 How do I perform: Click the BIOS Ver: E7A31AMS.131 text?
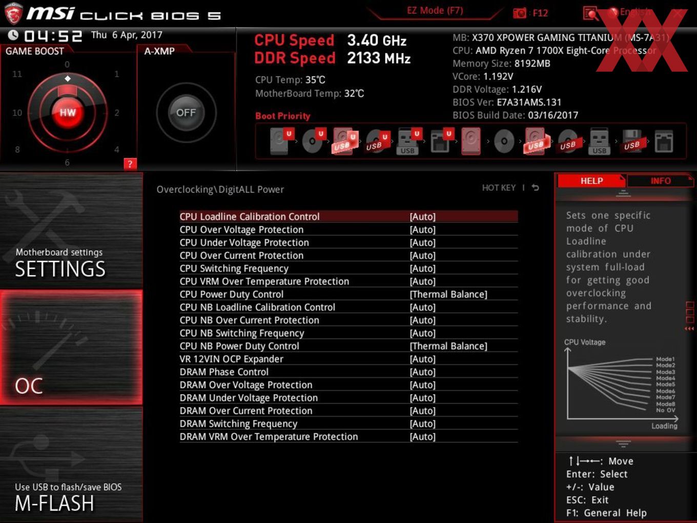[x=507, y=102]
